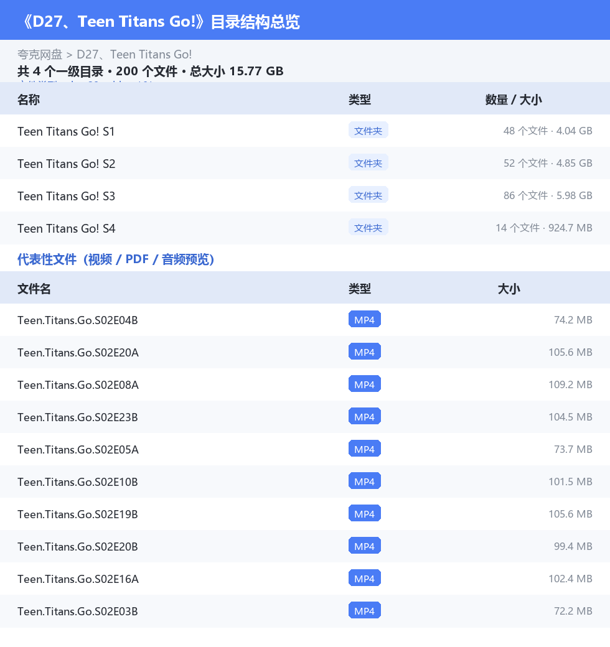The width and height of the screenshot is (610, 647).
Task: Click the 夸克网盘 breadcrumb link
Action: click(x=40, y=55)
